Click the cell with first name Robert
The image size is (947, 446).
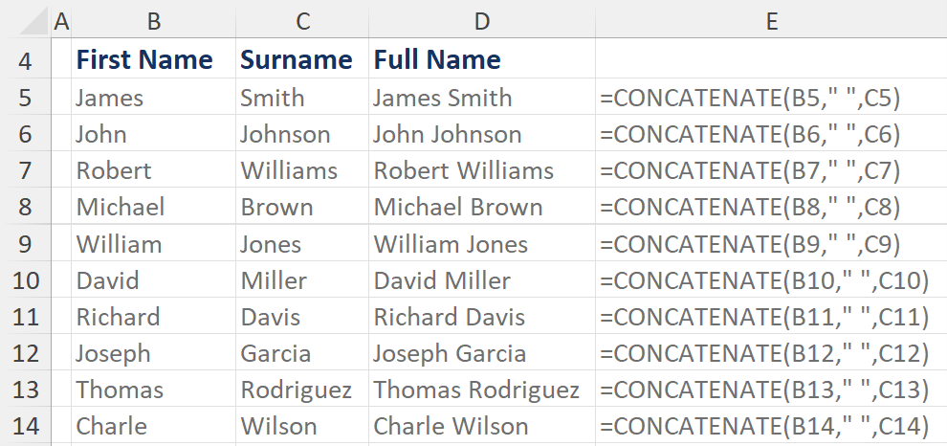coord(114,170)
